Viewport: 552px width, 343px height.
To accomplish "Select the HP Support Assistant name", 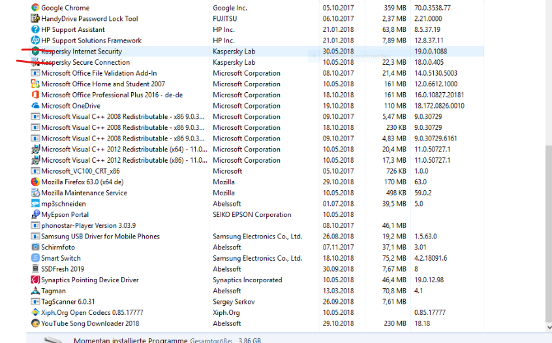I will click(73, 29).
